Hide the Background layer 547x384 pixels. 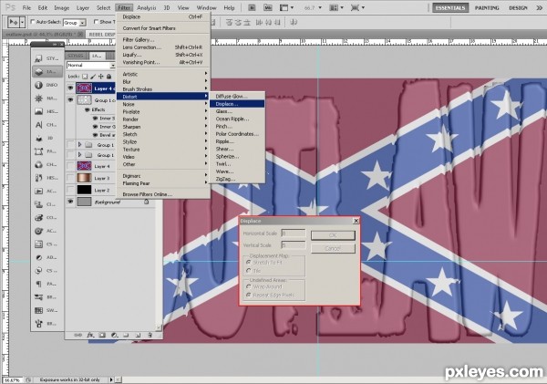click(x=70, y=202)
